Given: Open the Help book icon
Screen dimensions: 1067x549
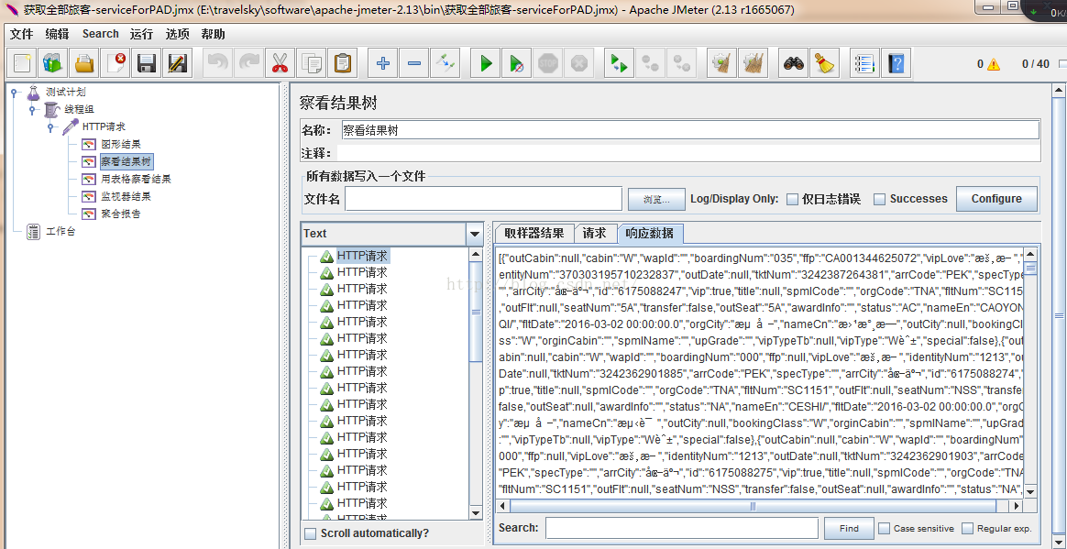Looking at the screenshot, I should click(896, 63).
